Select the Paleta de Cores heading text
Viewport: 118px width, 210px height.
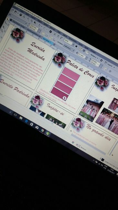[x=80, y=69]
